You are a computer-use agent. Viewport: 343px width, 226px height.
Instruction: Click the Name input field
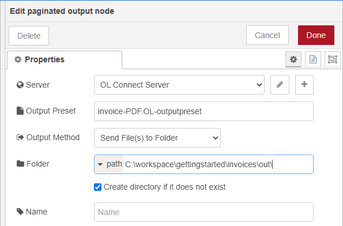point(203,212)
